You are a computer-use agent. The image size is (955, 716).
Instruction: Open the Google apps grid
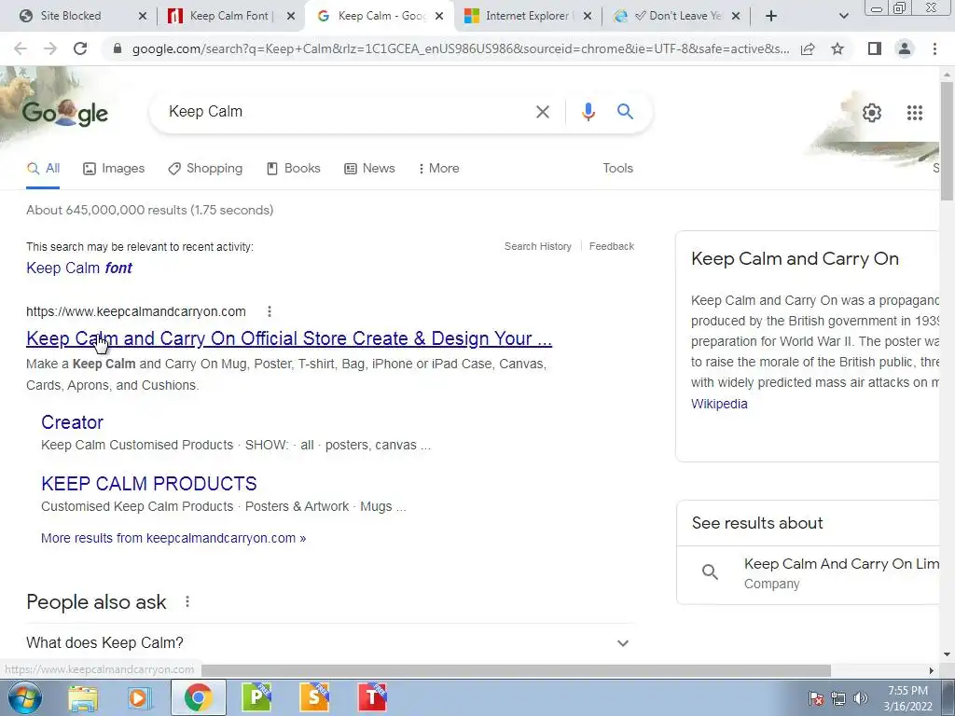click(914, 113)
